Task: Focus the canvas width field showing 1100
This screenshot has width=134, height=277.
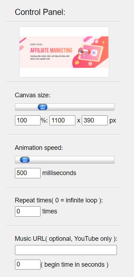Action: 63,120
